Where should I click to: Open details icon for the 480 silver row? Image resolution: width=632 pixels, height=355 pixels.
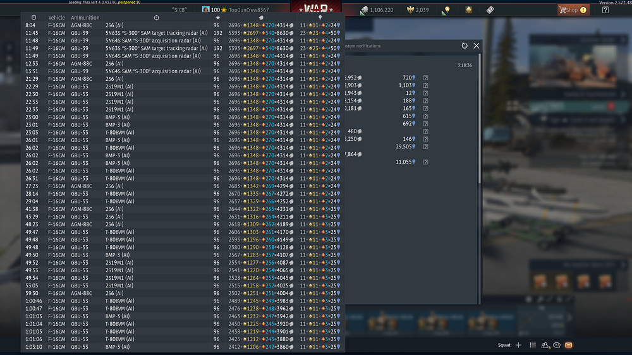pyautogui.click(x=425, y=131)
